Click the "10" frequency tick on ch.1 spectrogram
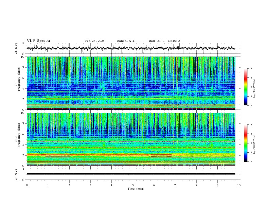The height and width of the screenshot is (208, 269). click(24, 57)
